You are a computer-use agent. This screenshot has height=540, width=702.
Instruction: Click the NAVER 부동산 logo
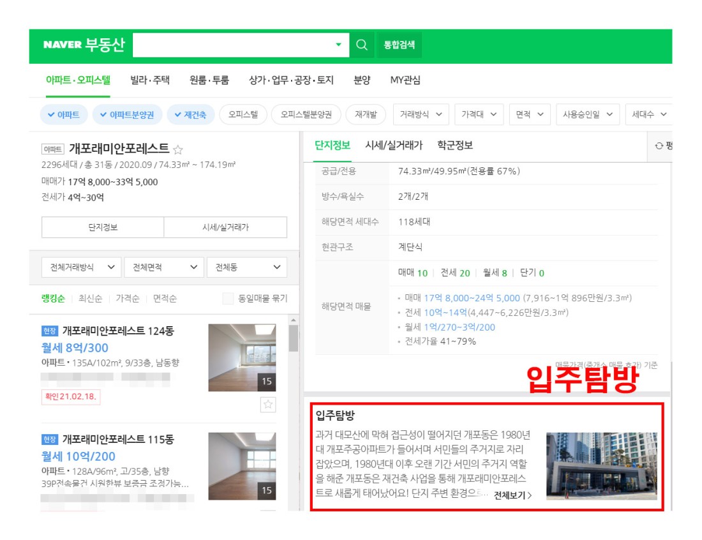point(84,45)
